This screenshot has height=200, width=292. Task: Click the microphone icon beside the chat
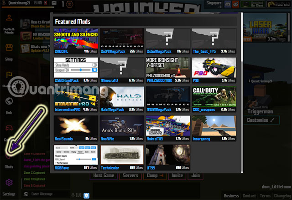pyautogui.click(x=73, y=195)
